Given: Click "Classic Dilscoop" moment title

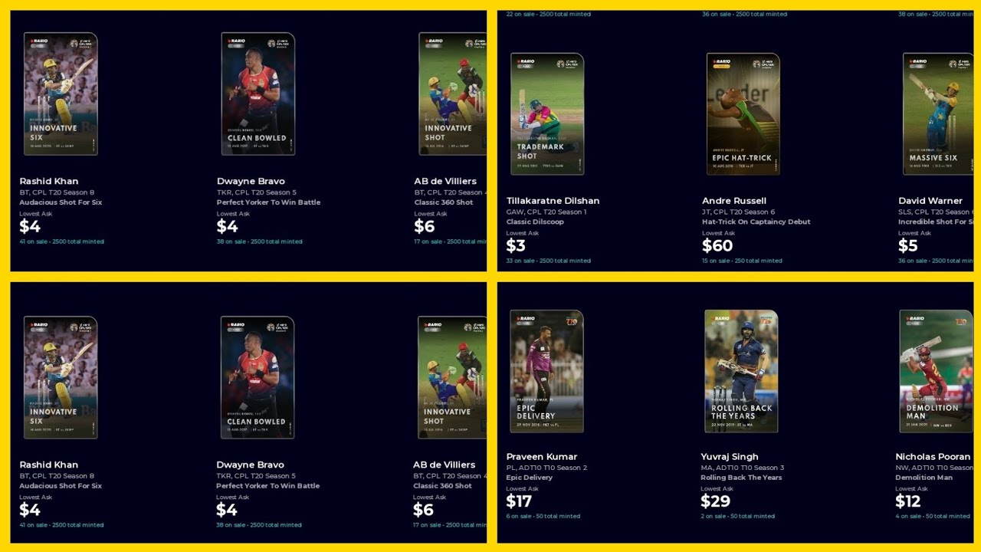Looking at the screenshot, I should [x=535, y=222].
